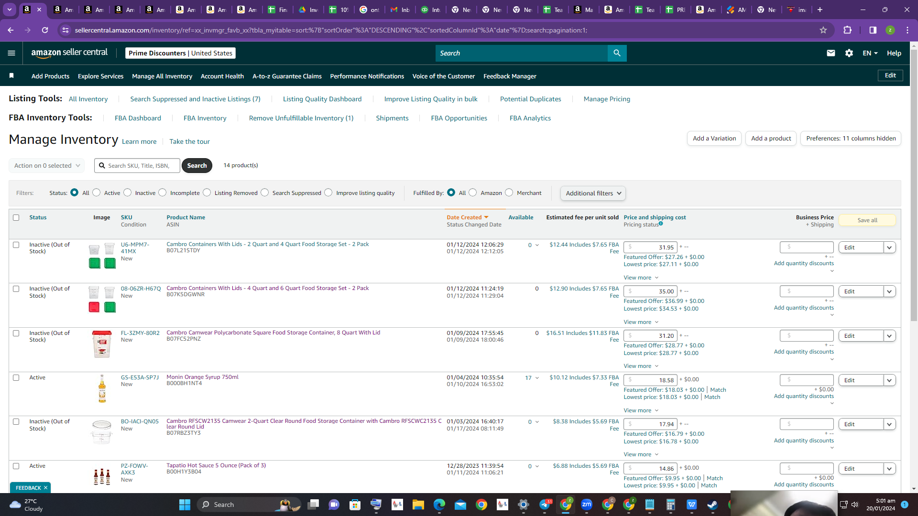The width and height of the screenshot is (918, 516).
Task: Choose Merchant under Fulfilled By
Action: [509, 193]
